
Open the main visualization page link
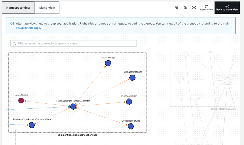226,23
